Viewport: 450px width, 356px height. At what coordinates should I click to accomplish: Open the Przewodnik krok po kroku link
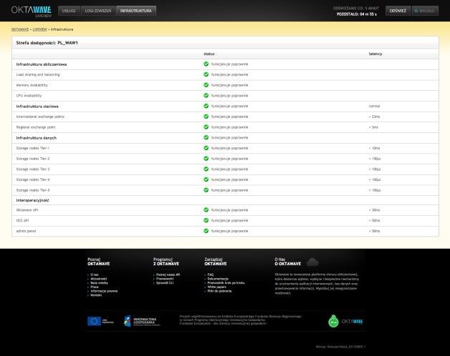[x=226, y=282]
